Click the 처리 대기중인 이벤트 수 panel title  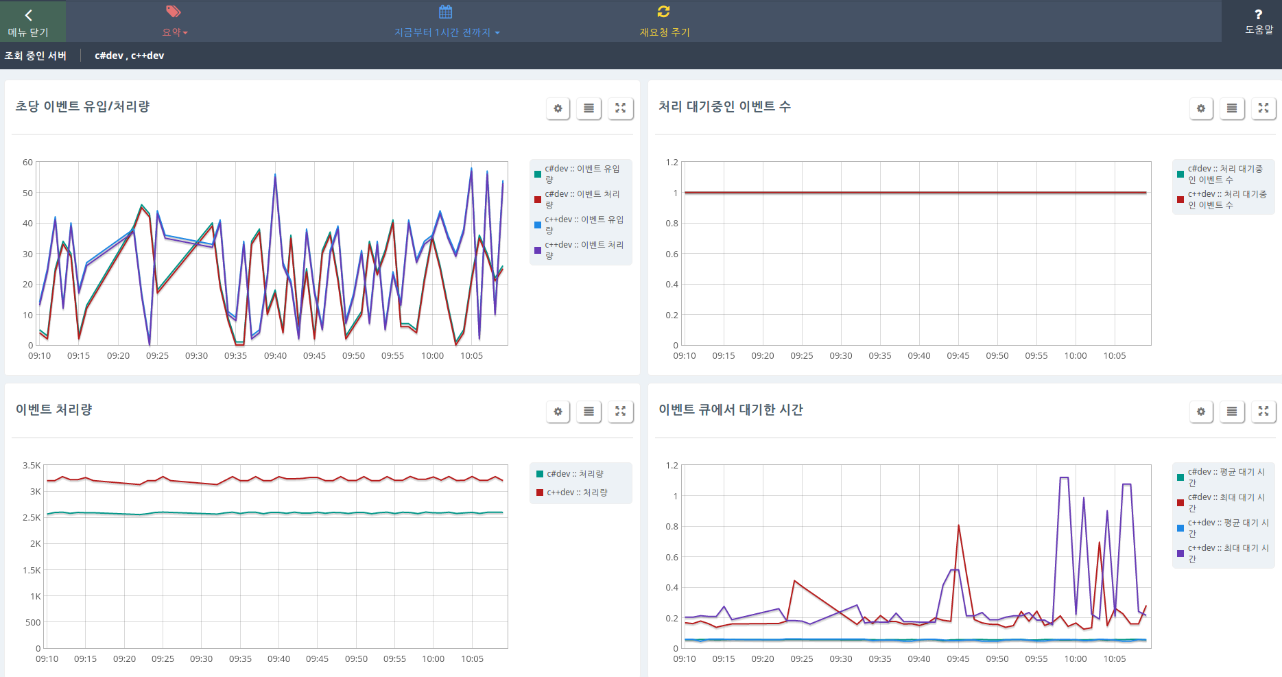pyautogui.click(x=725, y=106)
